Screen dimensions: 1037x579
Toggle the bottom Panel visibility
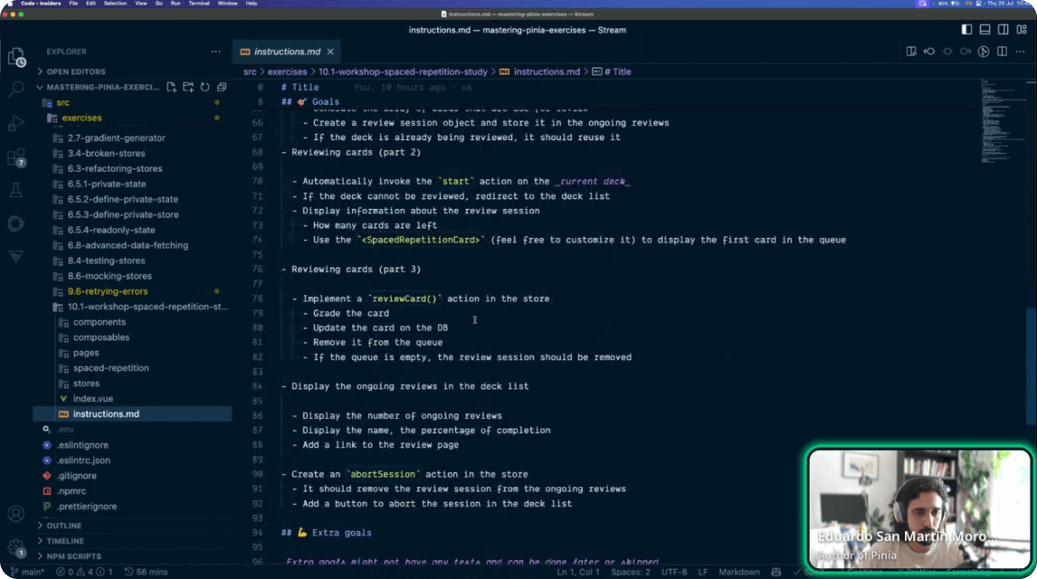[984, 30]
